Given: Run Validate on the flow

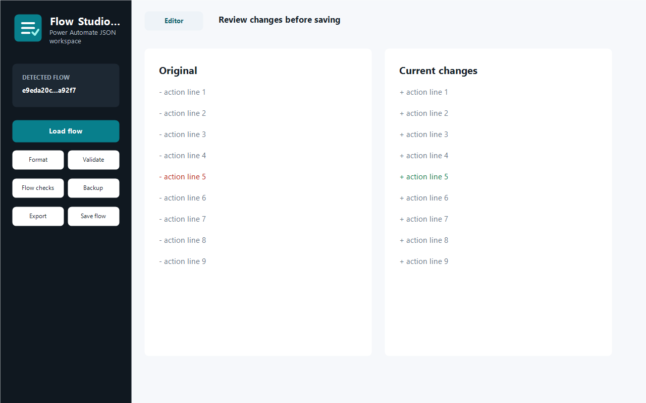Looking at the screenshot, I should [x=93, y=160].
